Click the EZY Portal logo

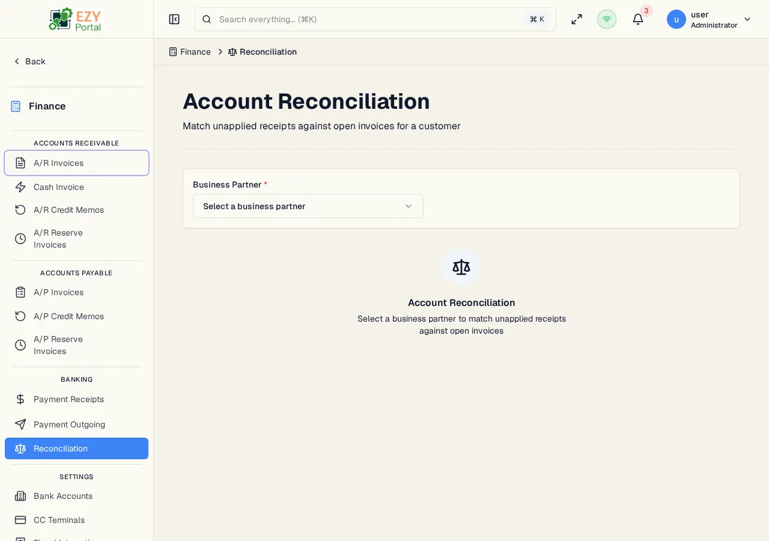76,19
